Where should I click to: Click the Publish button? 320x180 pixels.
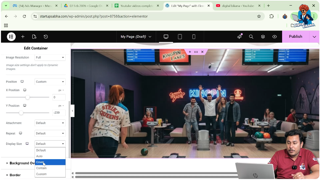tap(296, 36)
